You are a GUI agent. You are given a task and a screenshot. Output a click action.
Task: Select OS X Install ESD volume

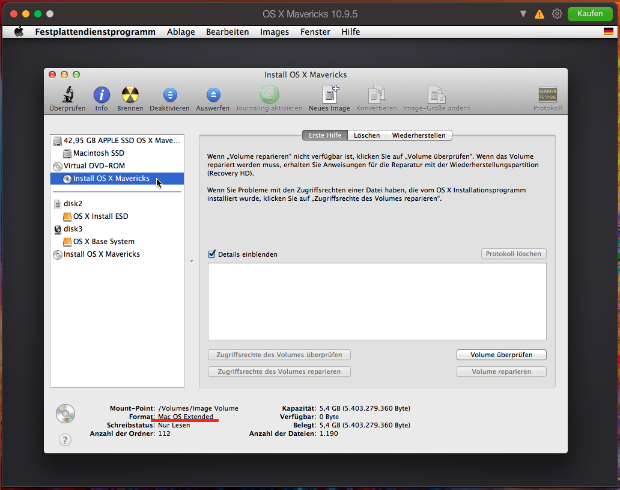[x=117, y=216]
